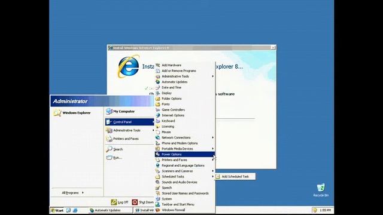383x215 pixels.
Task: Click the Show Desktop quick launch icon
Action: [69, 210]
